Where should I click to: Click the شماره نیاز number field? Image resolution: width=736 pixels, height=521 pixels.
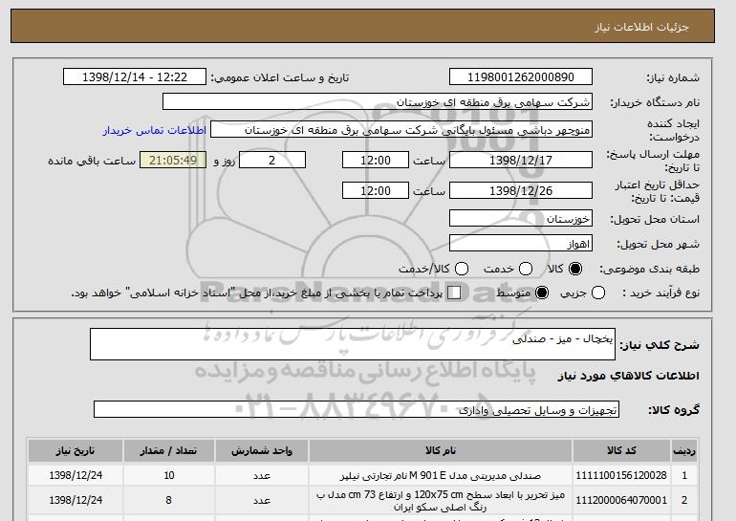pyautogui.click(x=521, y=77)
